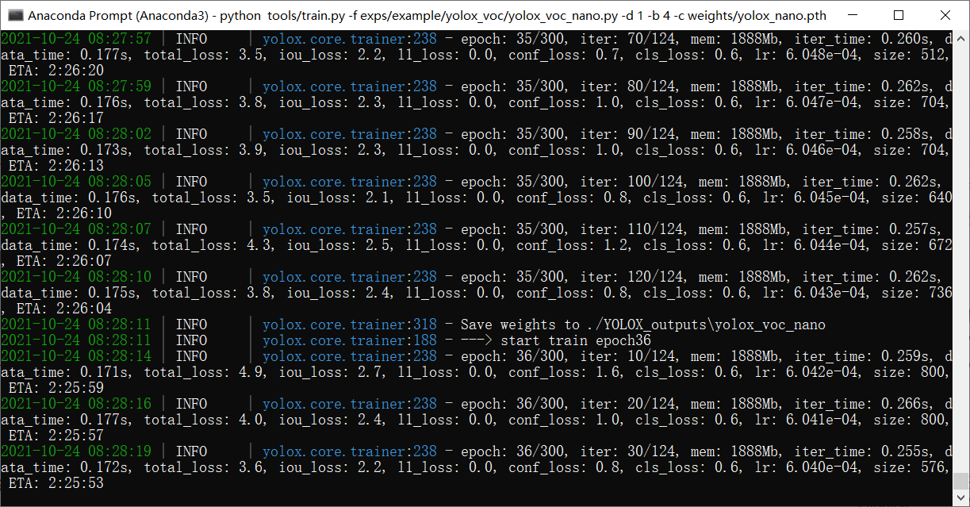Click 'ETA: 2:25:53' text
Screen dimensions: 970x507
click(x=56, y=483)
